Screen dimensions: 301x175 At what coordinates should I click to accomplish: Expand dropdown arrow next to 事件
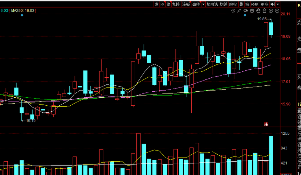point(204,5)
